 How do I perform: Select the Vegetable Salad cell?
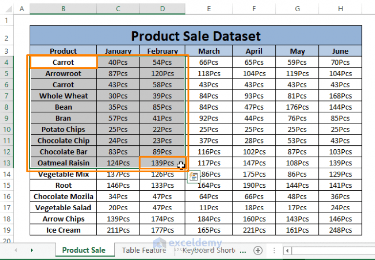pyautogui.click(x=63, y=208)
